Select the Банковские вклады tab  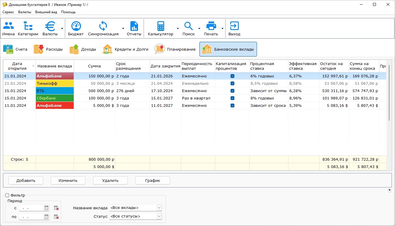click(x=228, y=49)
